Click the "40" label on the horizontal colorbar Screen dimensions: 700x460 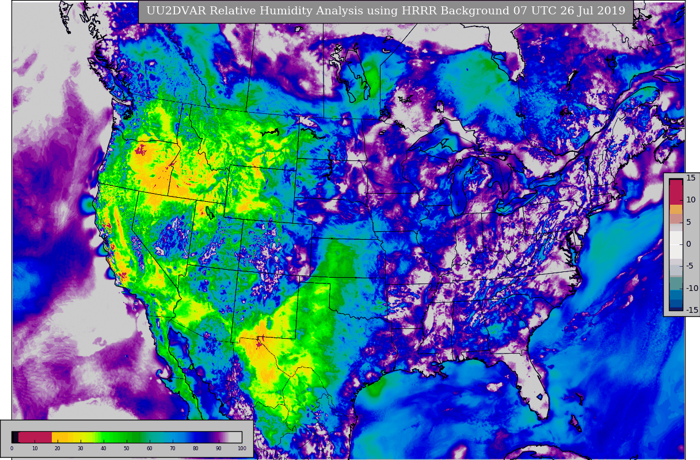(103, 448)
